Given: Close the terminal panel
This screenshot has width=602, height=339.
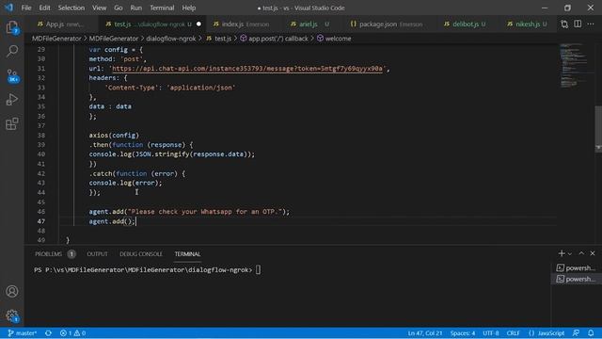Looking at the screenshot, I should [593, 253].
